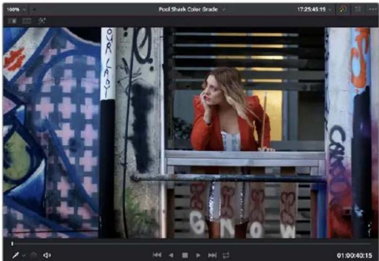Jump to the first frame

click(157, 255)
